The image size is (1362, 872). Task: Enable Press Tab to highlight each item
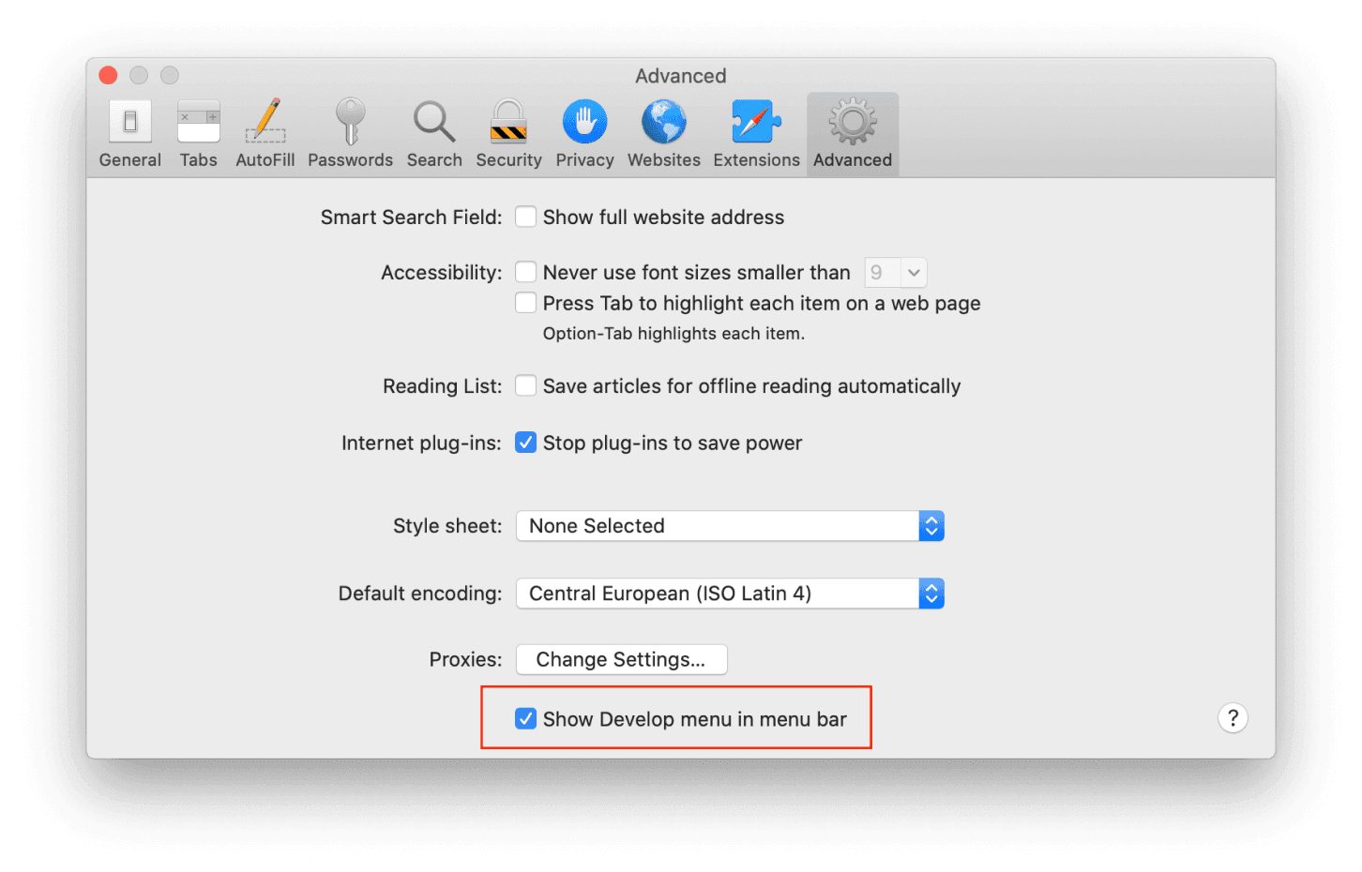[526, 304]
